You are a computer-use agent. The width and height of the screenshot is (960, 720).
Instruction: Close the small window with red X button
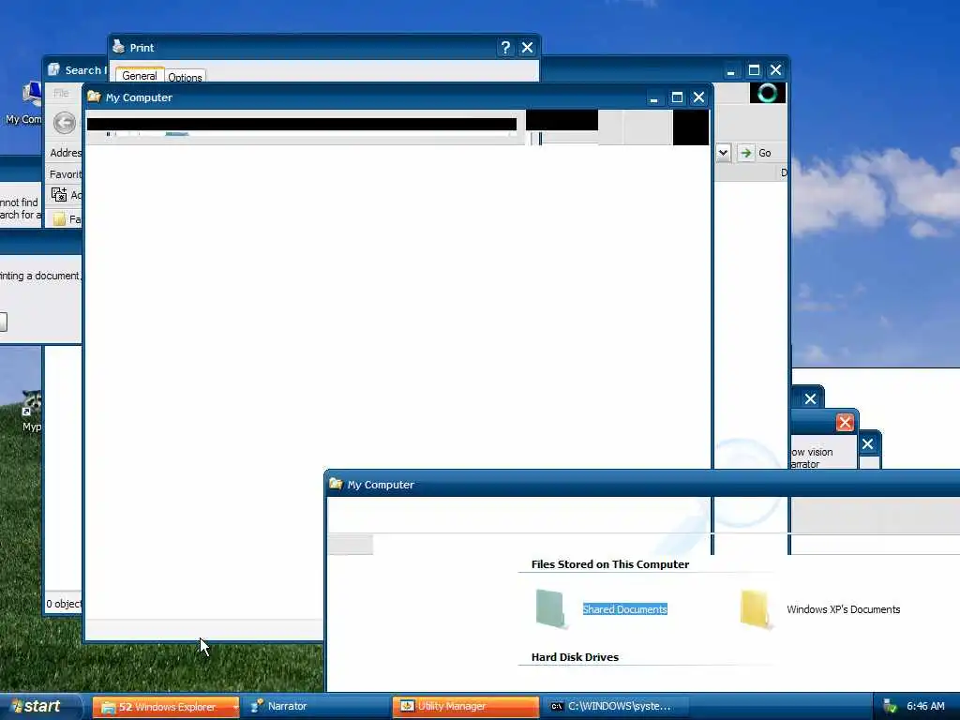tap(845, 423)
